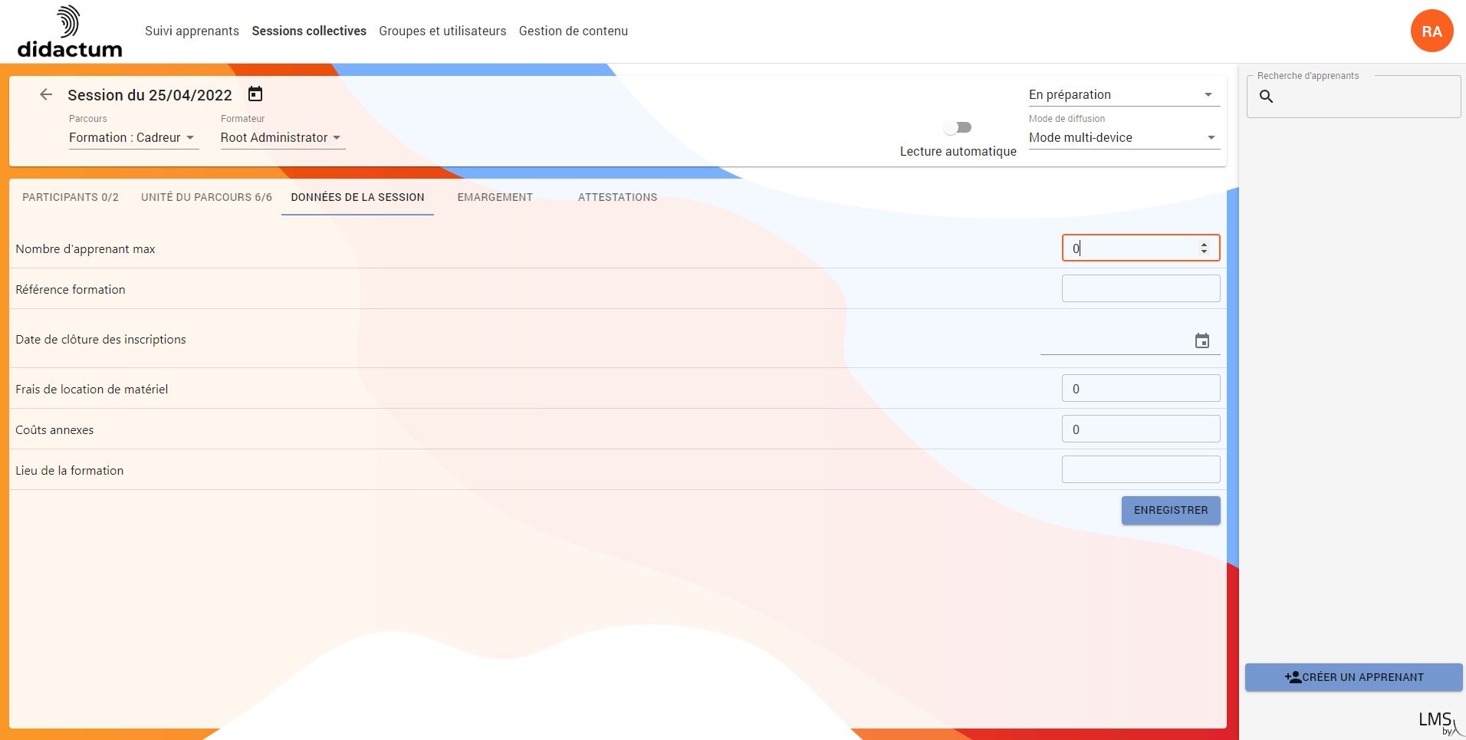
Task: Click the Enregistrer button
Action: [1171, 511]
